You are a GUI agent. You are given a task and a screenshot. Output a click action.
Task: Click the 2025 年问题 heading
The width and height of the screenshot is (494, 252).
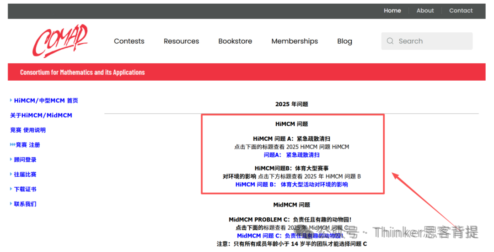tap(292, 104)
